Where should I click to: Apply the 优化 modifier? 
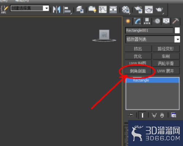138,56
